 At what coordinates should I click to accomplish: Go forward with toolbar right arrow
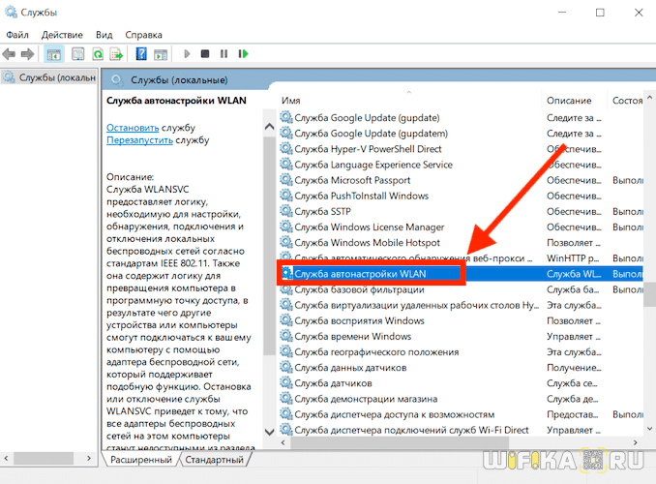coord(28,54)
